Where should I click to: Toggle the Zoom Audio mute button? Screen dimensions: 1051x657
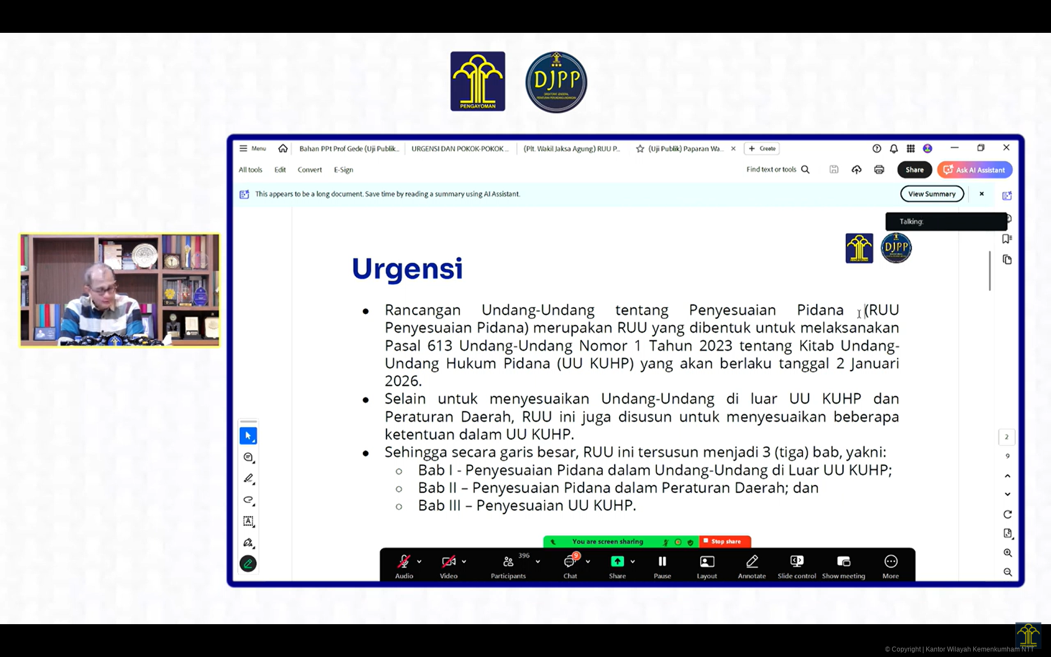[x=404, y=562]
